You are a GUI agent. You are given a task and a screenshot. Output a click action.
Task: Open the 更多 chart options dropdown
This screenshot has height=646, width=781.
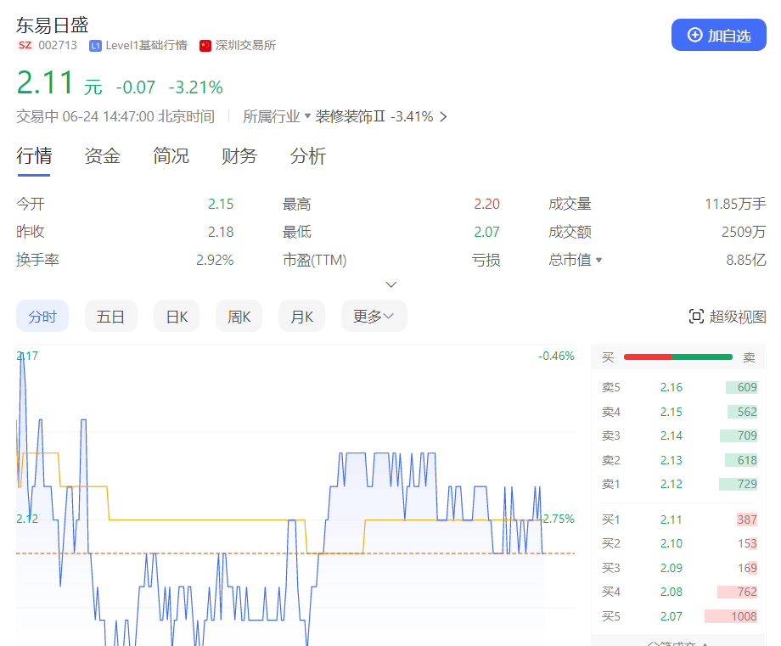pos(374,317)
